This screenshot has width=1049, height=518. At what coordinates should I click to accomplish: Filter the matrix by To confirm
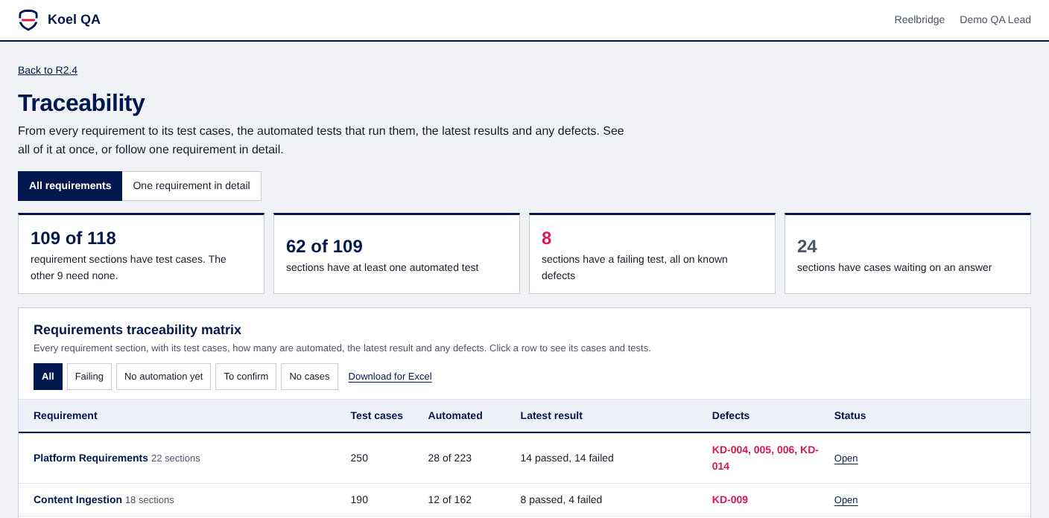pyautogui.click(x=246, y=377)
